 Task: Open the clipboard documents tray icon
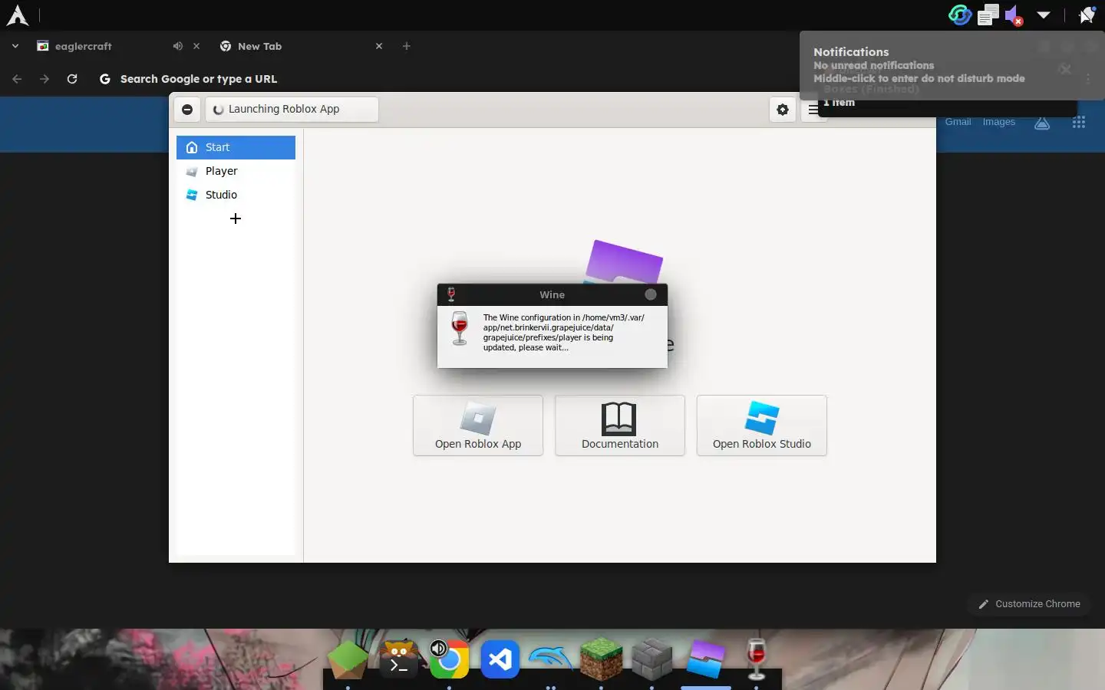(x=988, y=15)
